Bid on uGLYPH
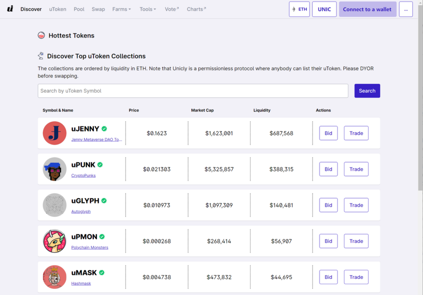This screenshot has width=423, height=295. 328,205
